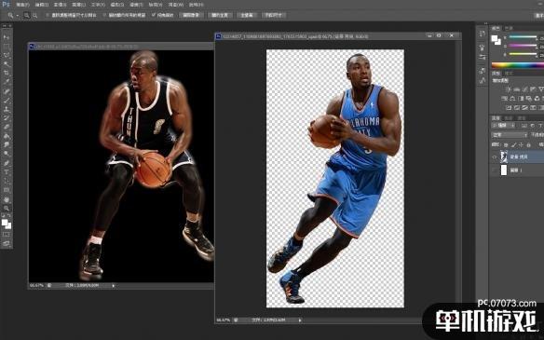Add a Color Balance adjustment
The width and height of the screenshot is (544, 340).
pos(512,99)
